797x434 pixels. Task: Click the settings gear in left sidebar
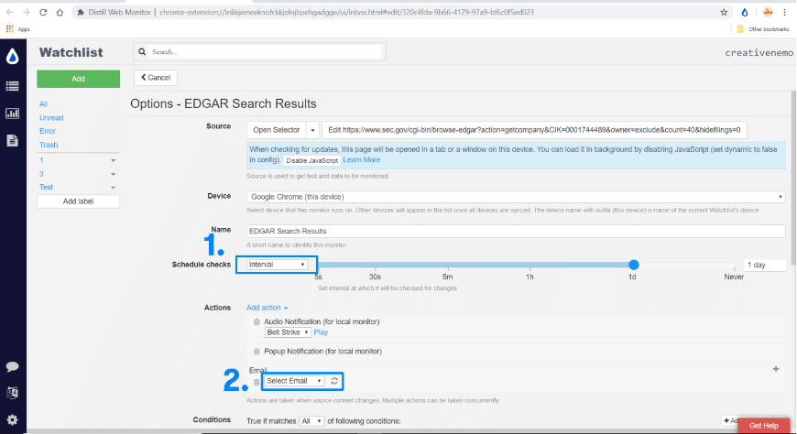[12, 420]
